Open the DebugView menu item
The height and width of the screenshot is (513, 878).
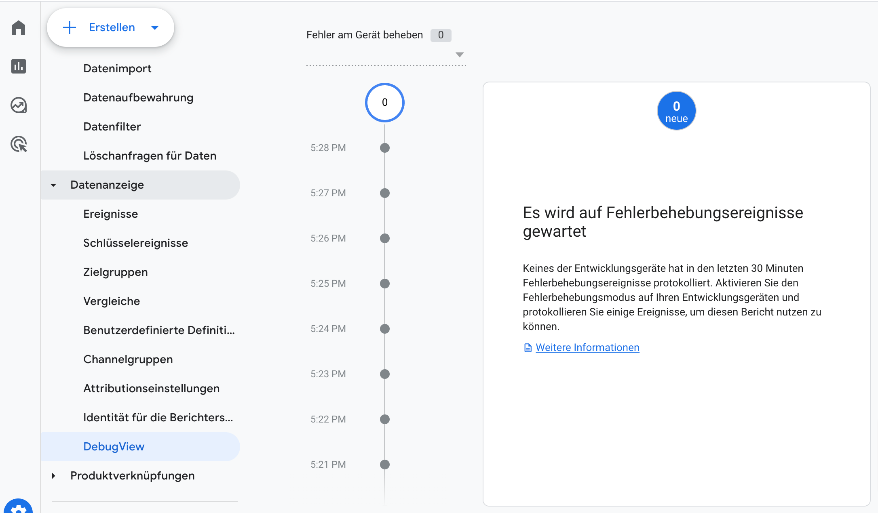(x=114, y=447)
